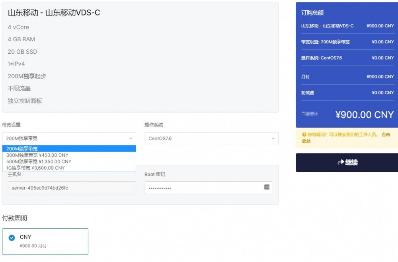The width and height of the screenshot is (398, 262).
Task: Open the 操作系统 CentOS7.6 dropdown
Action: point(209,138)
